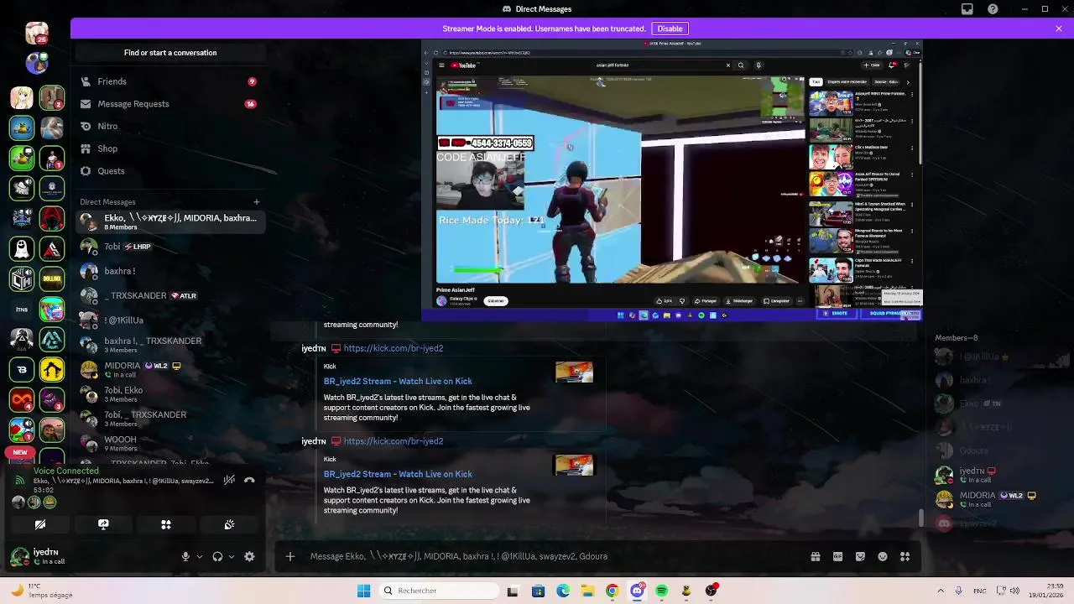Open first kick.com/br-iyed2 link
This screenshot has height=604, width=1074.
pos(394,348)
